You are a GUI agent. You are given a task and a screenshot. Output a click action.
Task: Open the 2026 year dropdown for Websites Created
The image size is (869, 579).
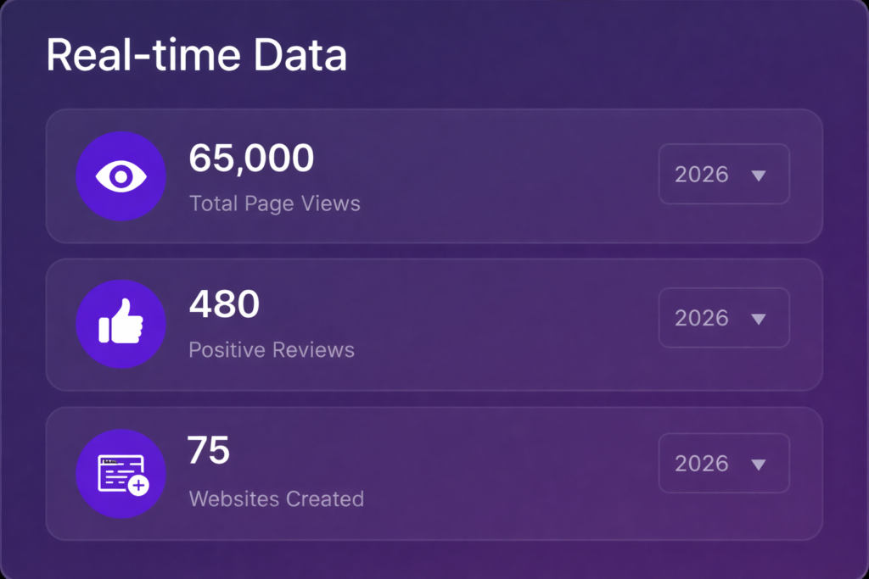(724, 464)
